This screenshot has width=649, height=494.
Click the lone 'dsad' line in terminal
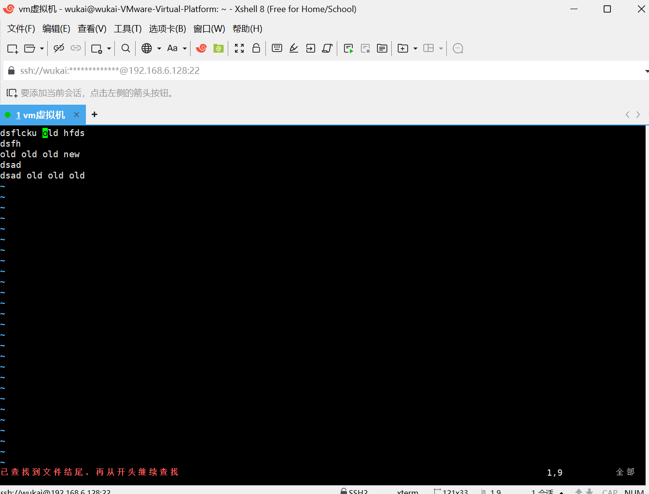pyautogui.click(x=11, y=165)
